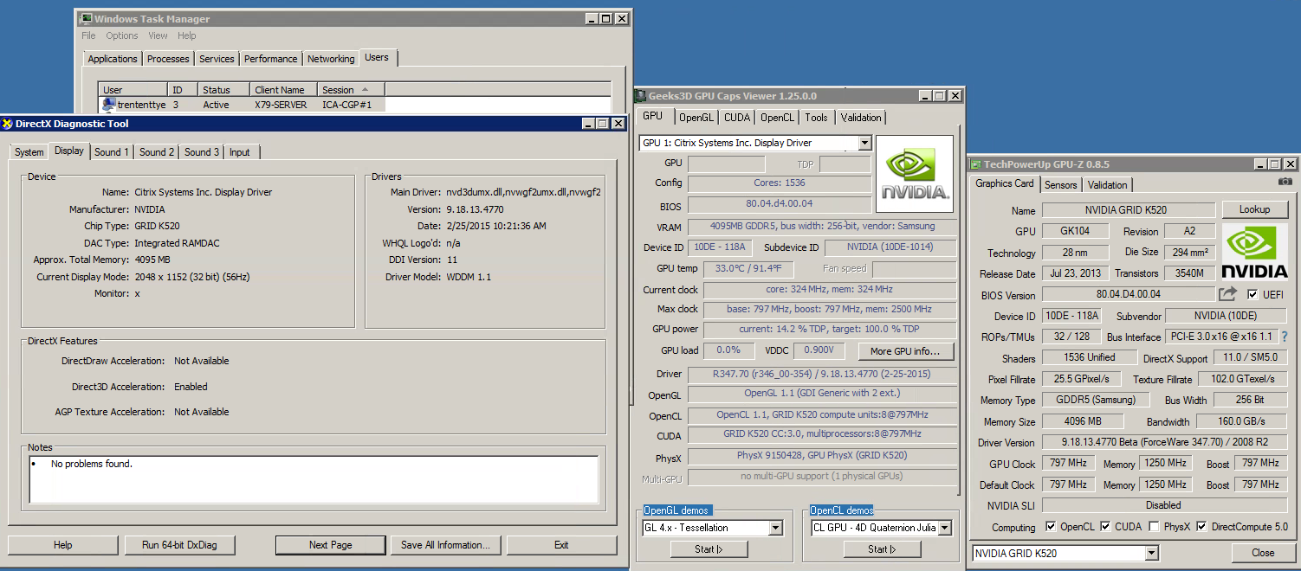
Task: Switch to Processes tab in Task Manager
Action: tap(168, 59)
